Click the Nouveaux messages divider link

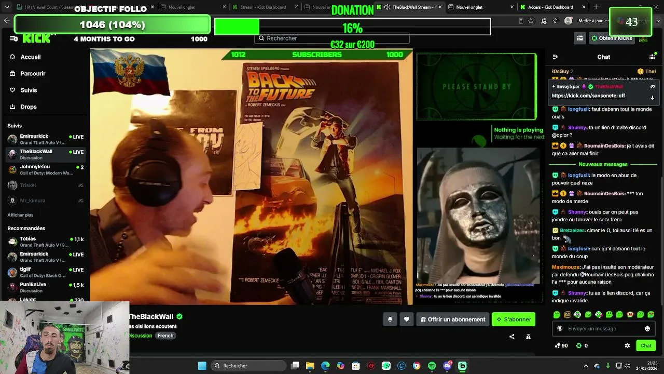pos(603,164)
